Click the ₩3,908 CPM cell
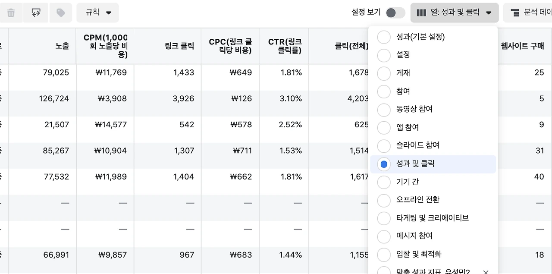Image resolution: width=552 pixels, height=274 pixels. [113, 99]
